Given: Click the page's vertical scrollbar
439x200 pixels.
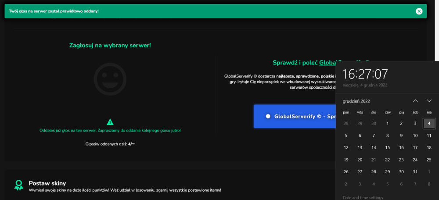Looking at the screenshot, I should click(436, 30).
